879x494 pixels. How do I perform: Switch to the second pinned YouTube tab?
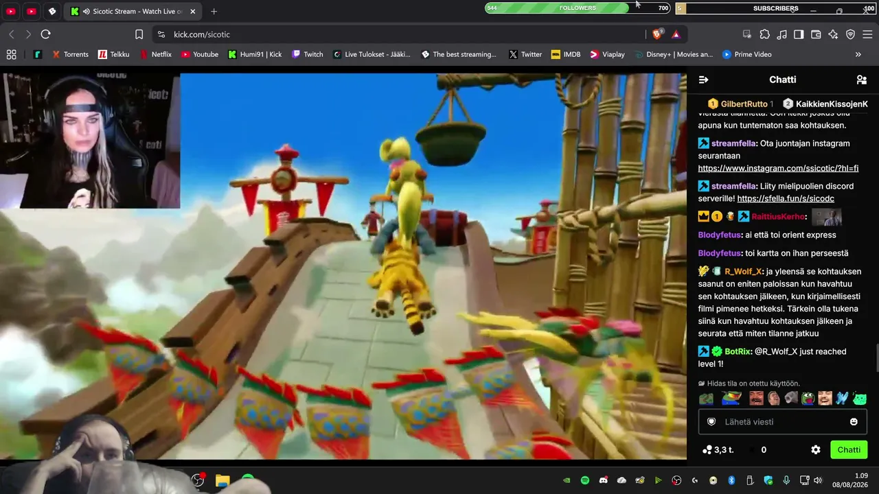point(32,11)
